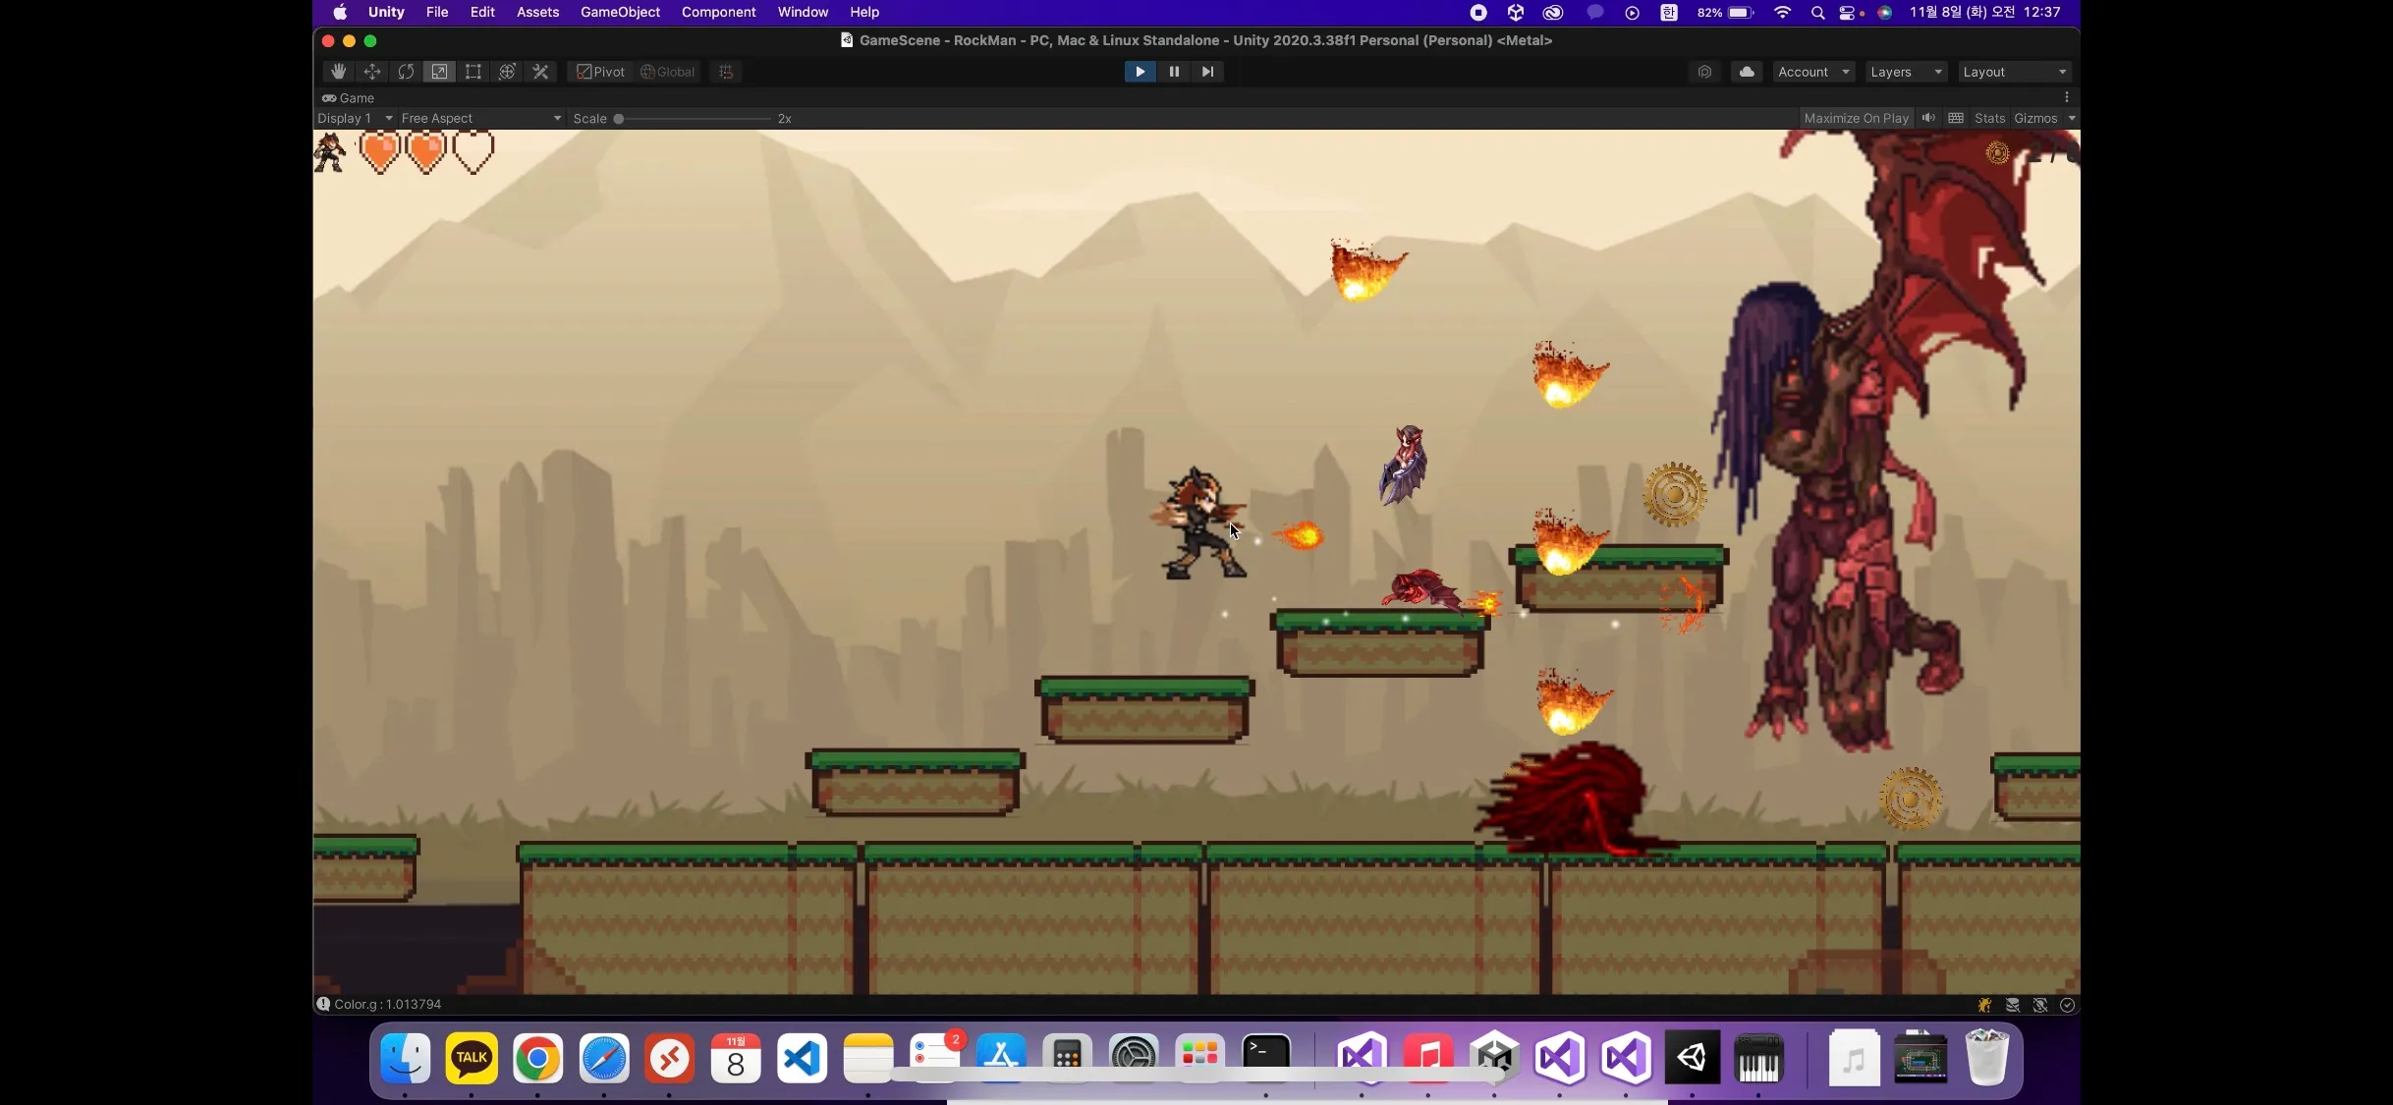This screenshot has height=1105, width=2393.
Task: Open Wi-Fi status menu
Action: [x=1783, y=13]
